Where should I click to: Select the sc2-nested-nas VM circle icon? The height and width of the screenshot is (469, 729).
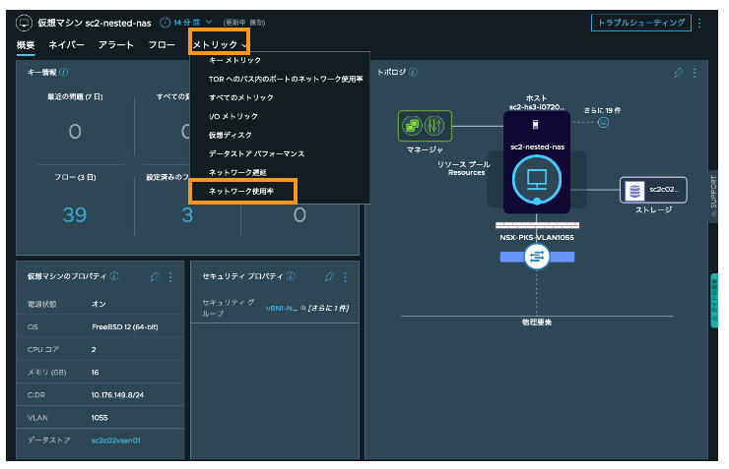[537, 179]
